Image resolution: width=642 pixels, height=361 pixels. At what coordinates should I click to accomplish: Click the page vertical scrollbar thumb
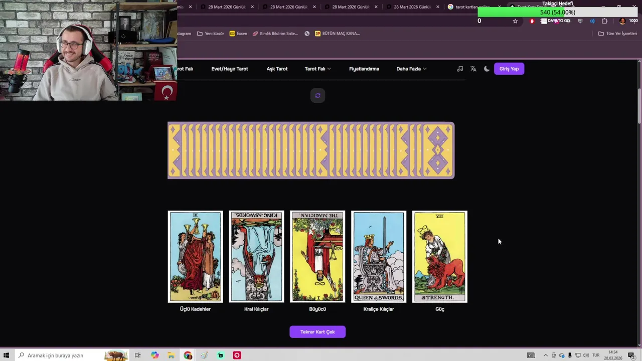(639, 106)
